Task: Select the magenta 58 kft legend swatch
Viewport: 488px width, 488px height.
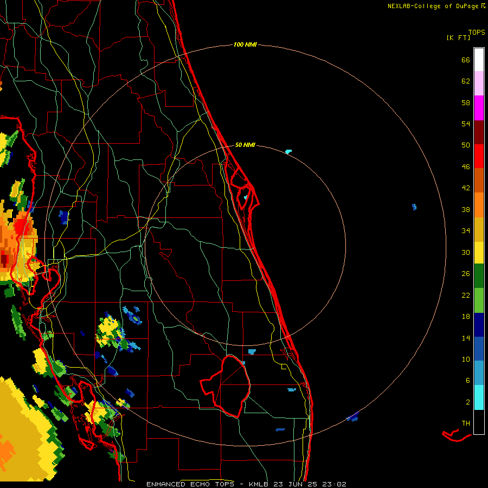Action: tap(479, 108)
